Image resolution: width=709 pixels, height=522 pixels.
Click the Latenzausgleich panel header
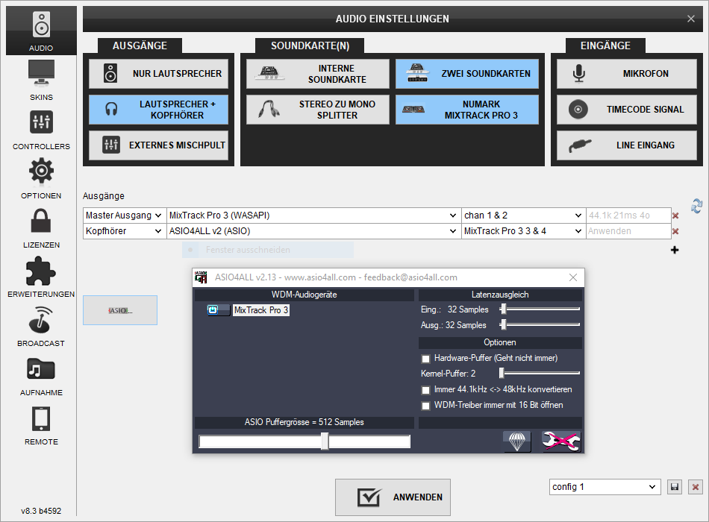tap(500, 295)
